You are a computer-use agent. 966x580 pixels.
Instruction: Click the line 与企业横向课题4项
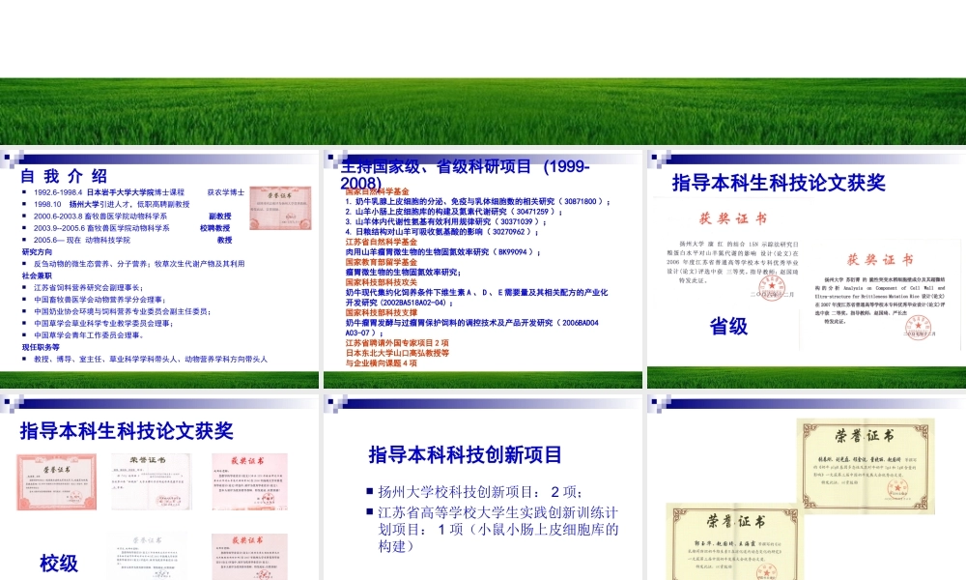coord(381,363)
